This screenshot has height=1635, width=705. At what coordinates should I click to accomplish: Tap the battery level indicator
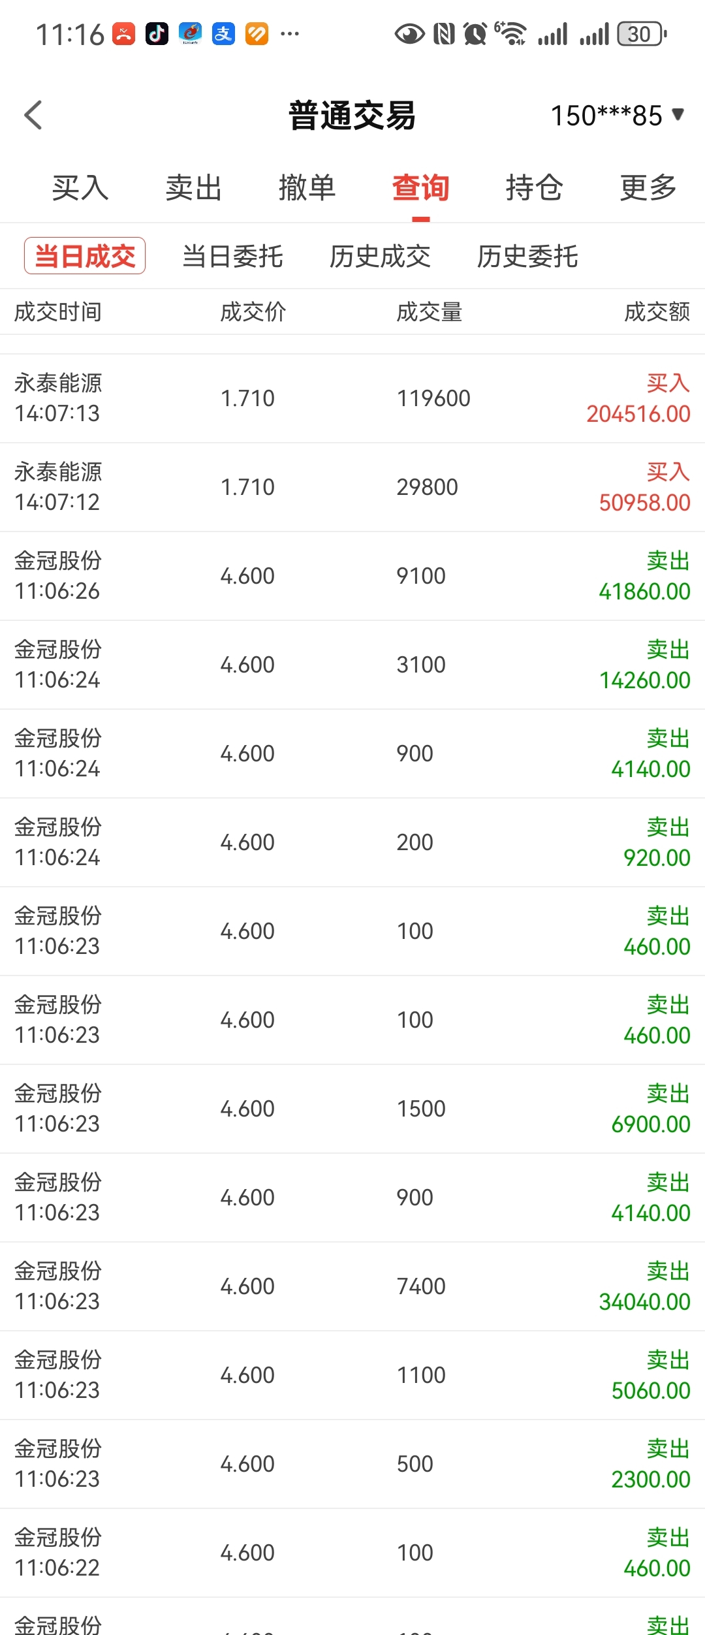[642, 34]
